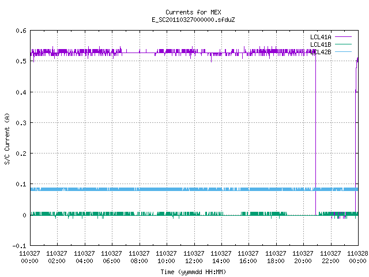Click the x-axis tick 110327 04:00
369x277 pixels.
pos(84,257)
